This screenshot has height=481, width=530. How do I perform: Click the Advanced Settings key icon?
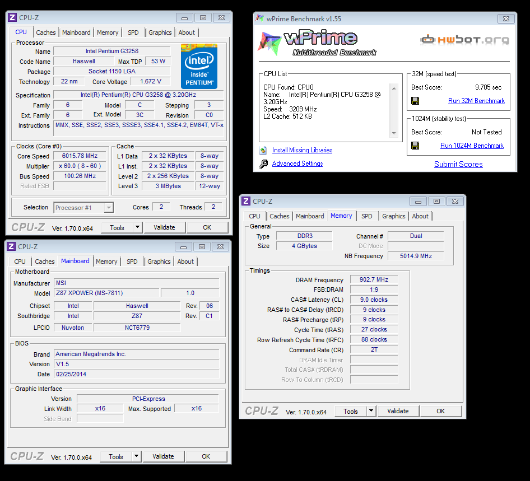[x=263, y=164]
